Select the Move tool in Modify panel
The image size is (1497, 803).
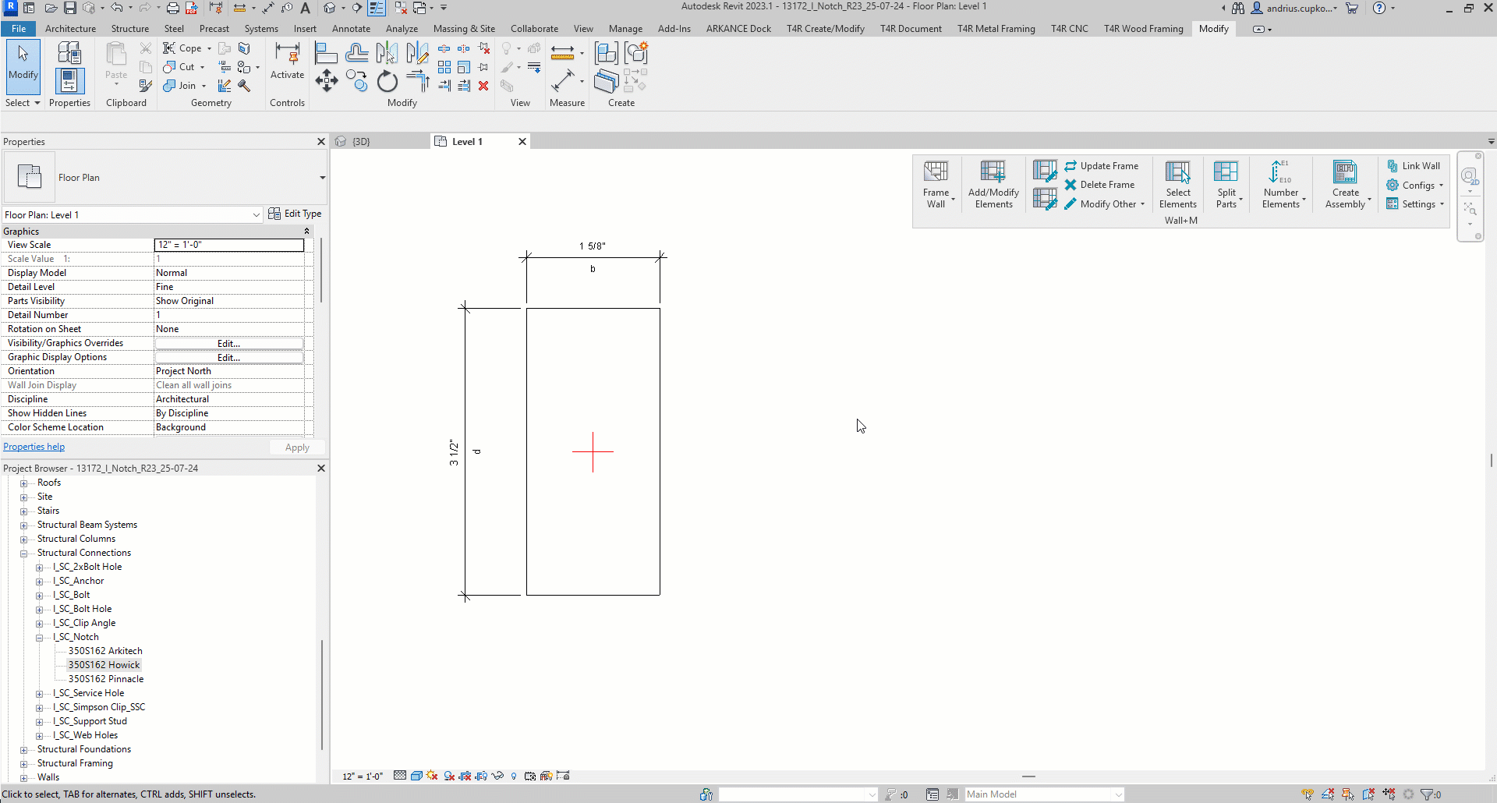coord(326,80)
